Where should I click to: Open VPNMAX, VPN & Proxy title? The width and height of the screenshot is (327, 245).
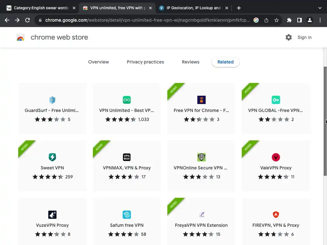[x=126, y=168]
